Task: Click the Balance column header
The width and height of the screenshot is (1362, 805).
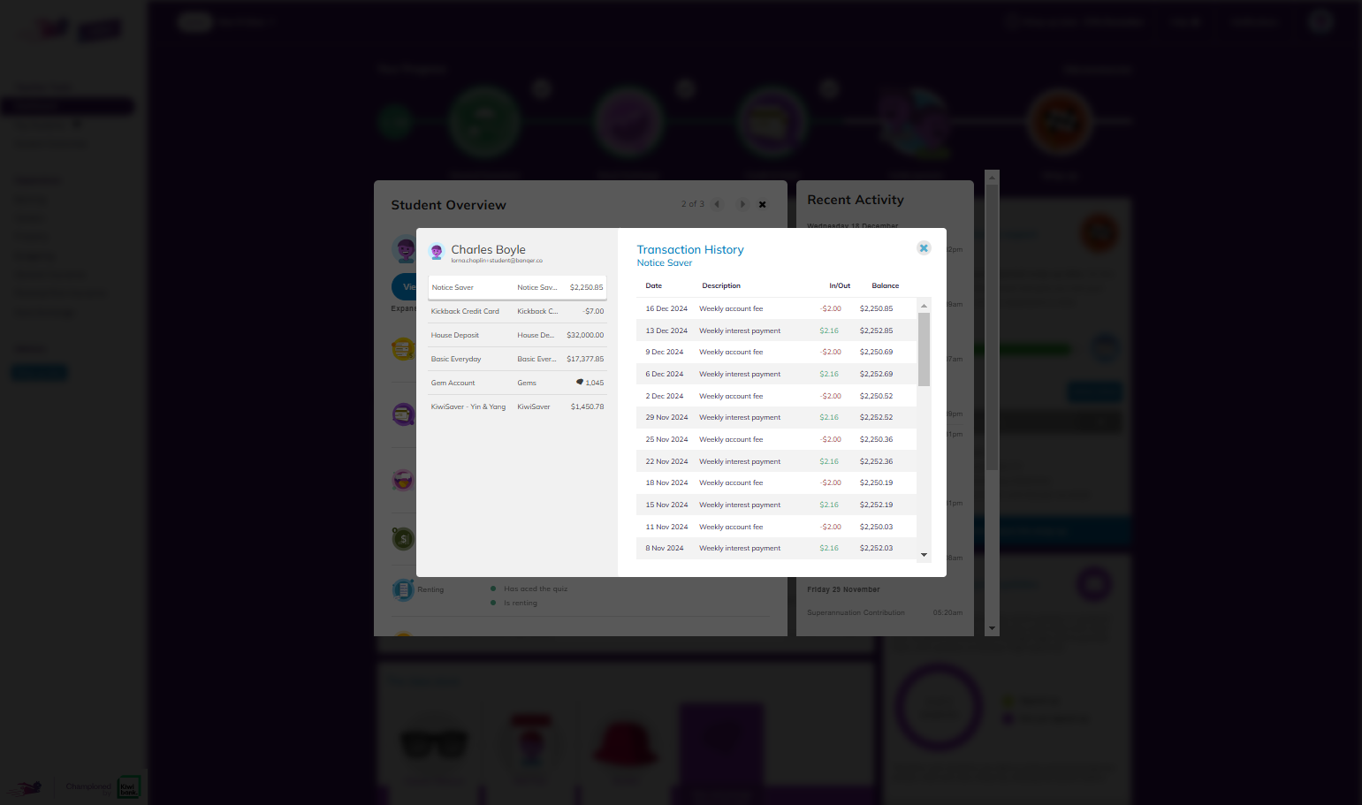Action: (x=886, y=286)
